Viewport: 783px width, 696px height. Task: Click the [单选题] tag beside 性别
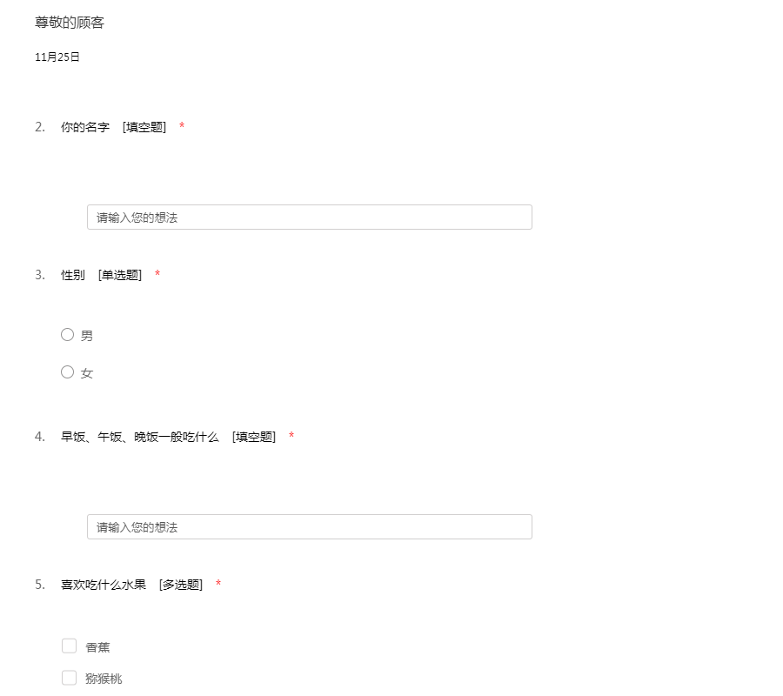[x=120, y=275]
